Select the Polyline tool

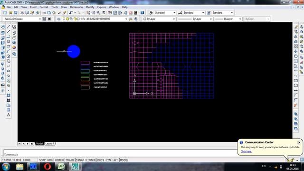pos(9,37)
